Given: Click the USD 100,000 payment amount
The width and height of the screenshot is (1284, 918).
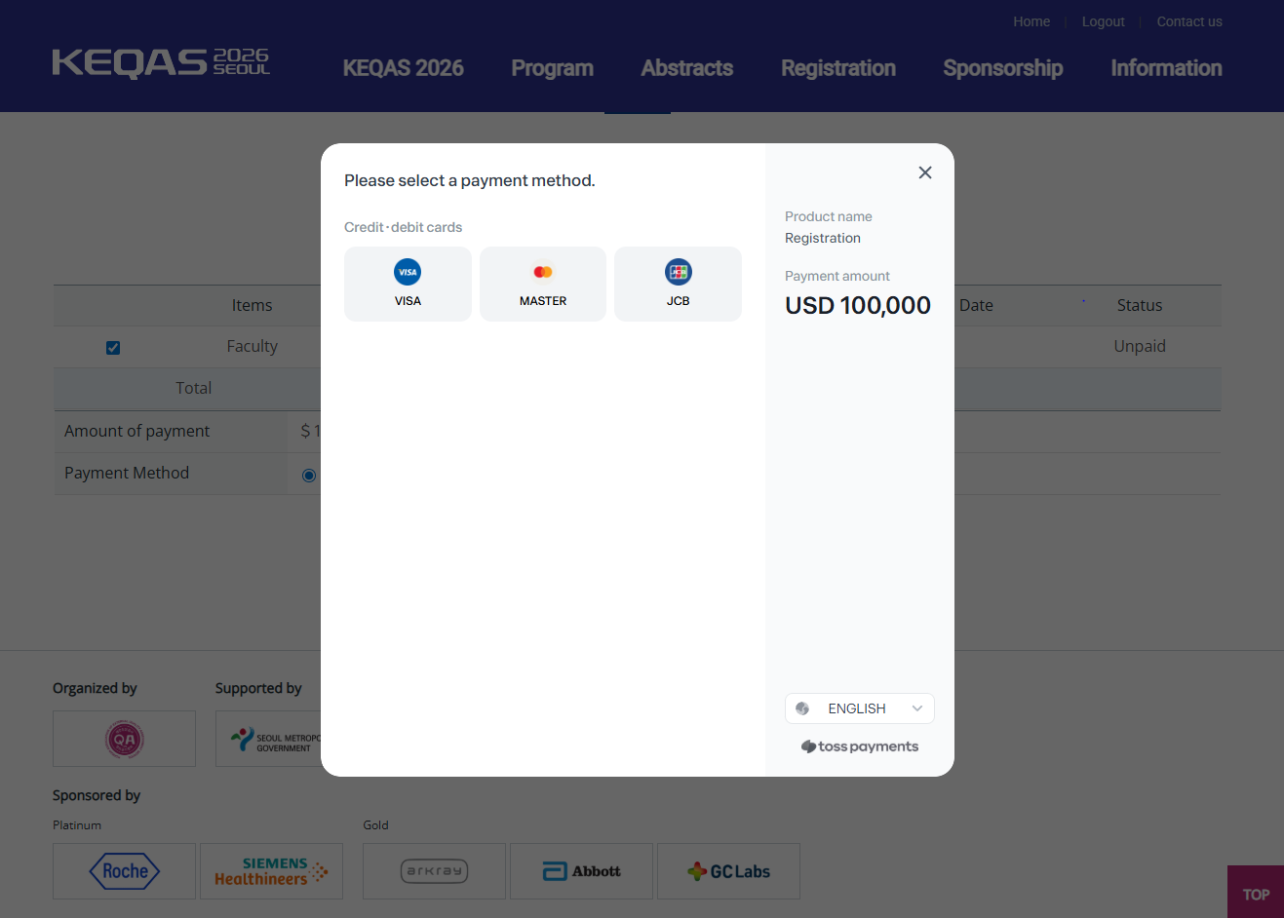Looking at the screenshot, I should click(858, 305).
